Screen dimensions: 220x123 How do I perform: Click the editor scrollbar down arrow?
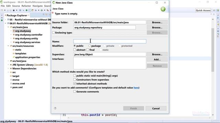pos(213,115)
